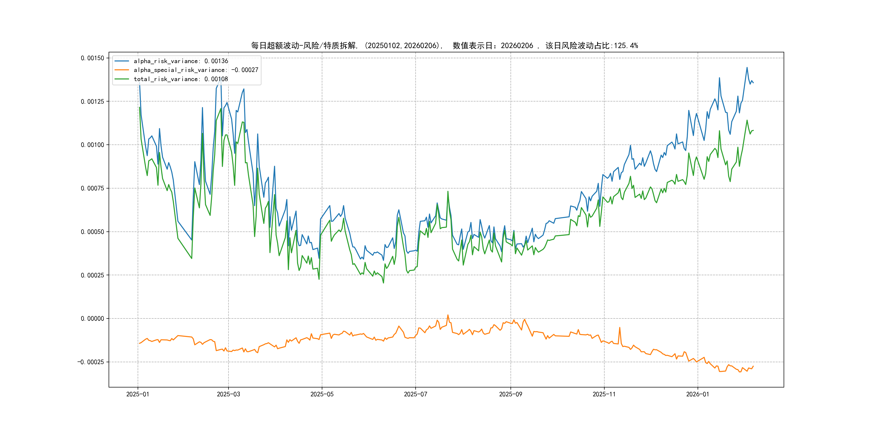Click the blue alpha_risk_variance legend line sample

tap(122, 61)
